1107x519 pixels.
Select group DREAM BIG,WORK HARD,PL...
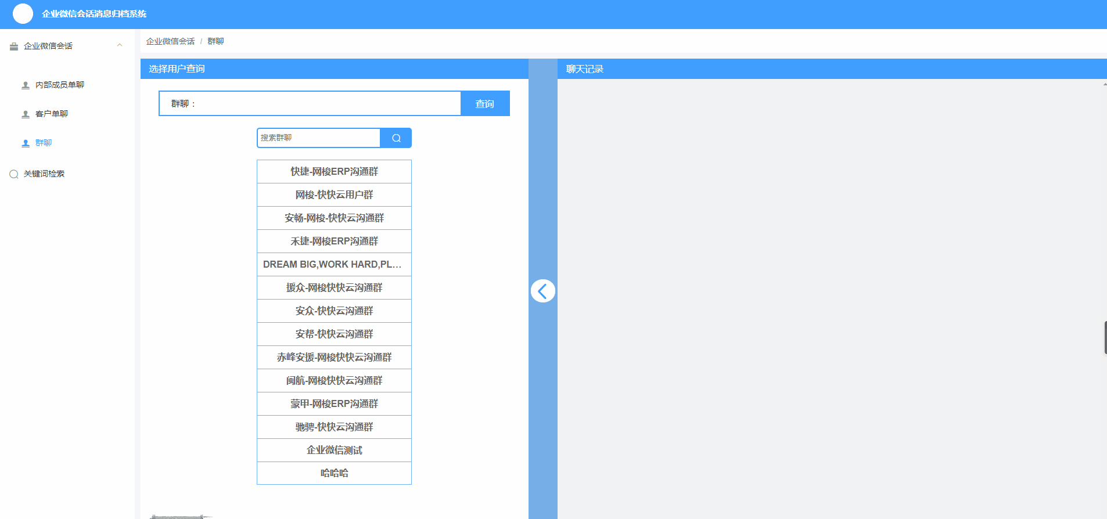334,265
